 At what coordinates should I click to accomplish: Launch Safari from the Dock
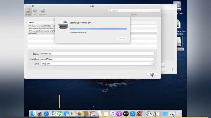click(46, 114)
